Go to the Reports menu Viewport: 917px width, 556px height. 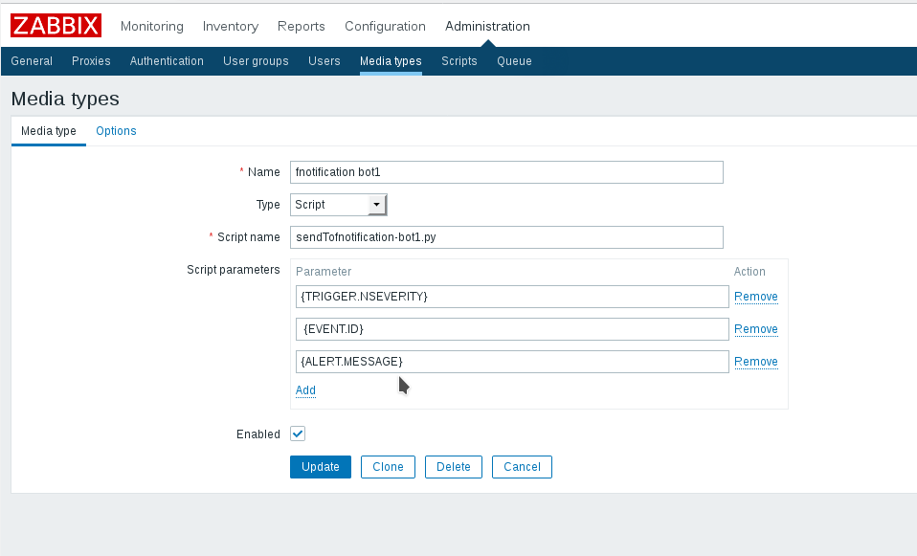pos(302,26)
